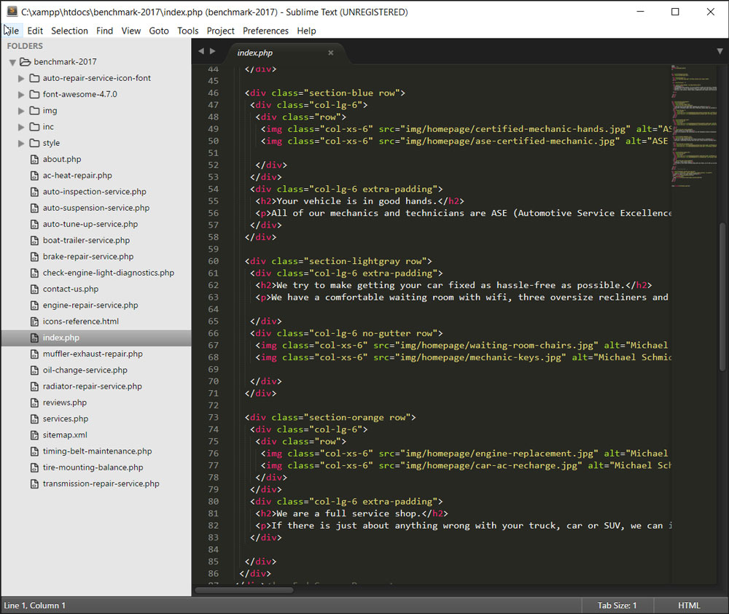Click the file icon beside services.php
The width and height of the screenshot is (729, 614).
coord(34,418)
